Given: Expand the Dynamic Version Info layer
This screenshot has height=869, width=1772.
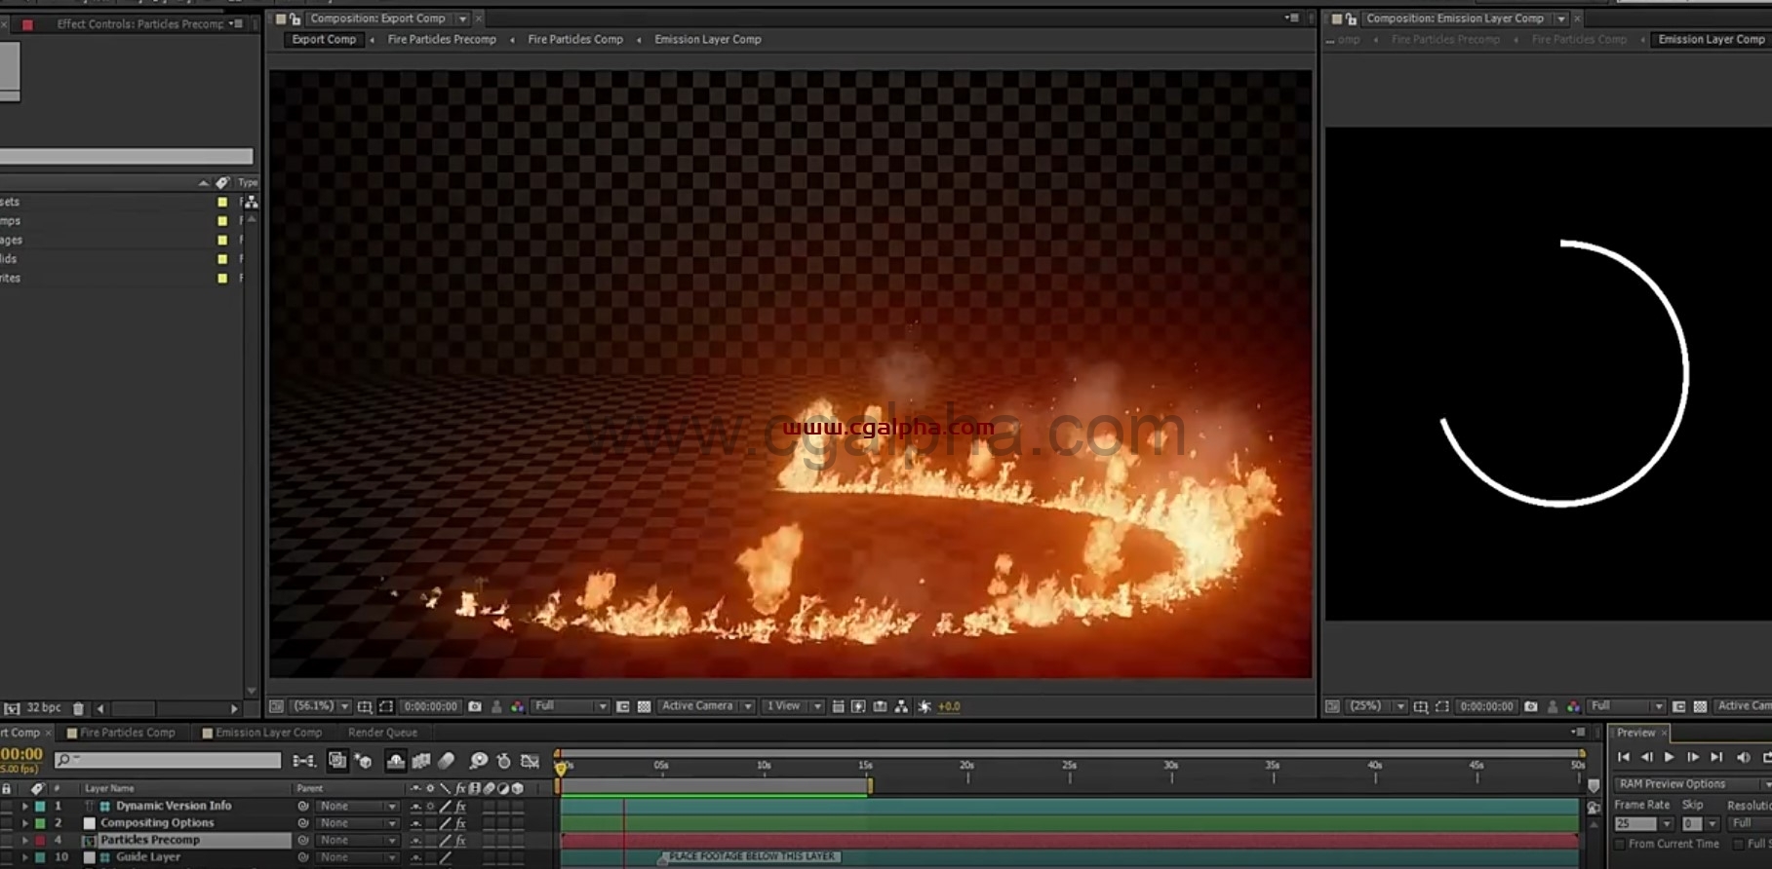Looking at the screenshot, I should (25, 807).
